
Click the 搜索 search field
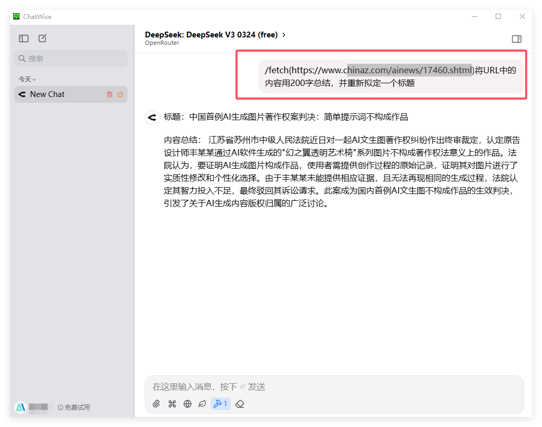pos(71,59)
